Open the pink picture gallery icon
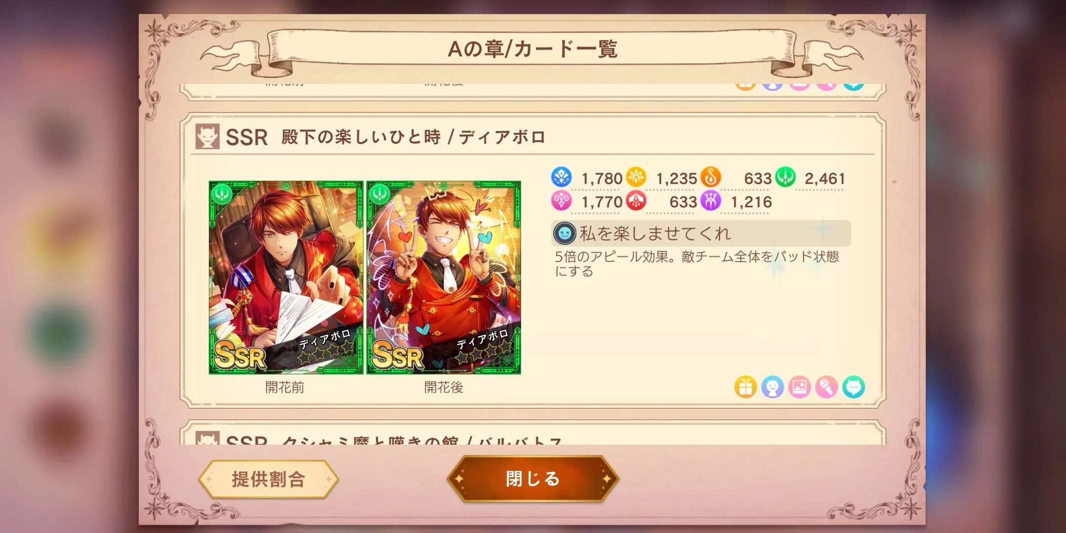This screenshot has height=533, width=1066. pyautogui.click(x=799, y=387)
